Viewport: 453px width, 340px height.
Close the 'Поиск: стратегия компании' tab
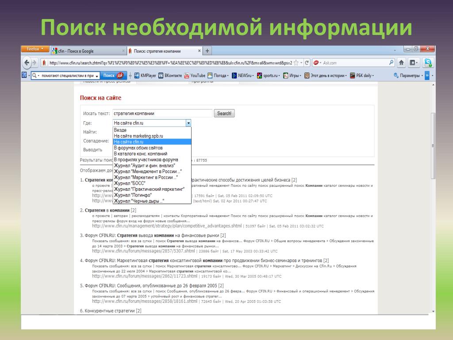click(199, 51)
